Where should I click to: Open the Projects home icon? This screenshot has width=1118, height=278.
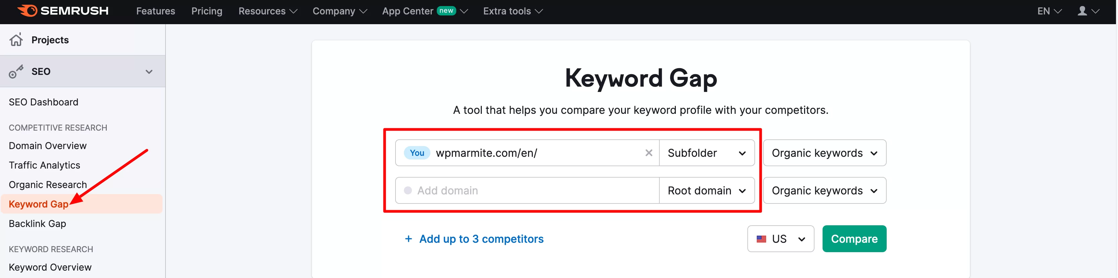pyautogui.click(x=16, y=40)
